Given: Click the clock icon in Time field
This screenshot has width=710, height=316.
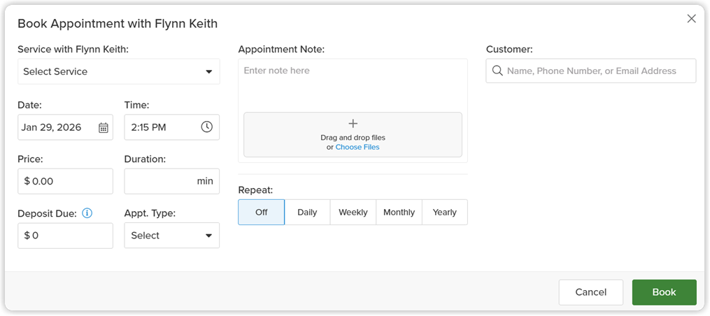Looking at the screenshot, I should 206,127.
